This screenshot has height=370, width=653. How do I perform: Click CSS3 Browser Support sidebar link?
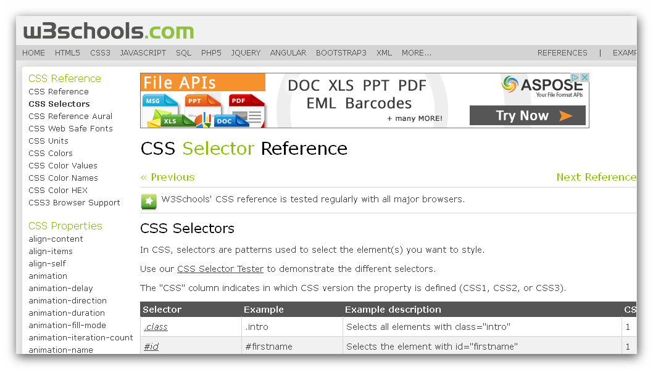74,203
